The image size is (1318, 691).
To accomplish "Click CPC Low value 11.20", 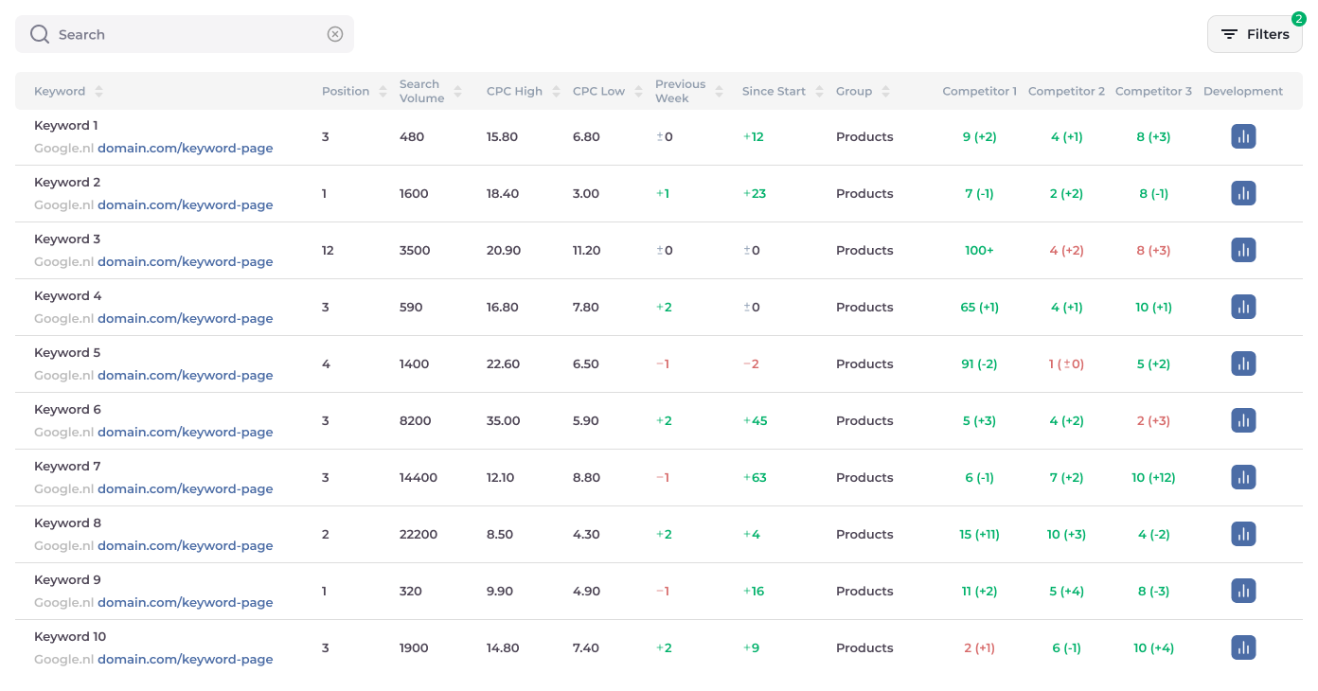I will tap(586, 251).
